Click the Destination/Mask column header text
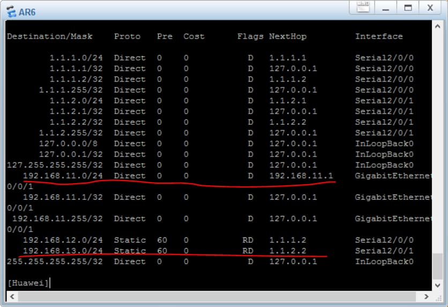 (x=49, y=36)
